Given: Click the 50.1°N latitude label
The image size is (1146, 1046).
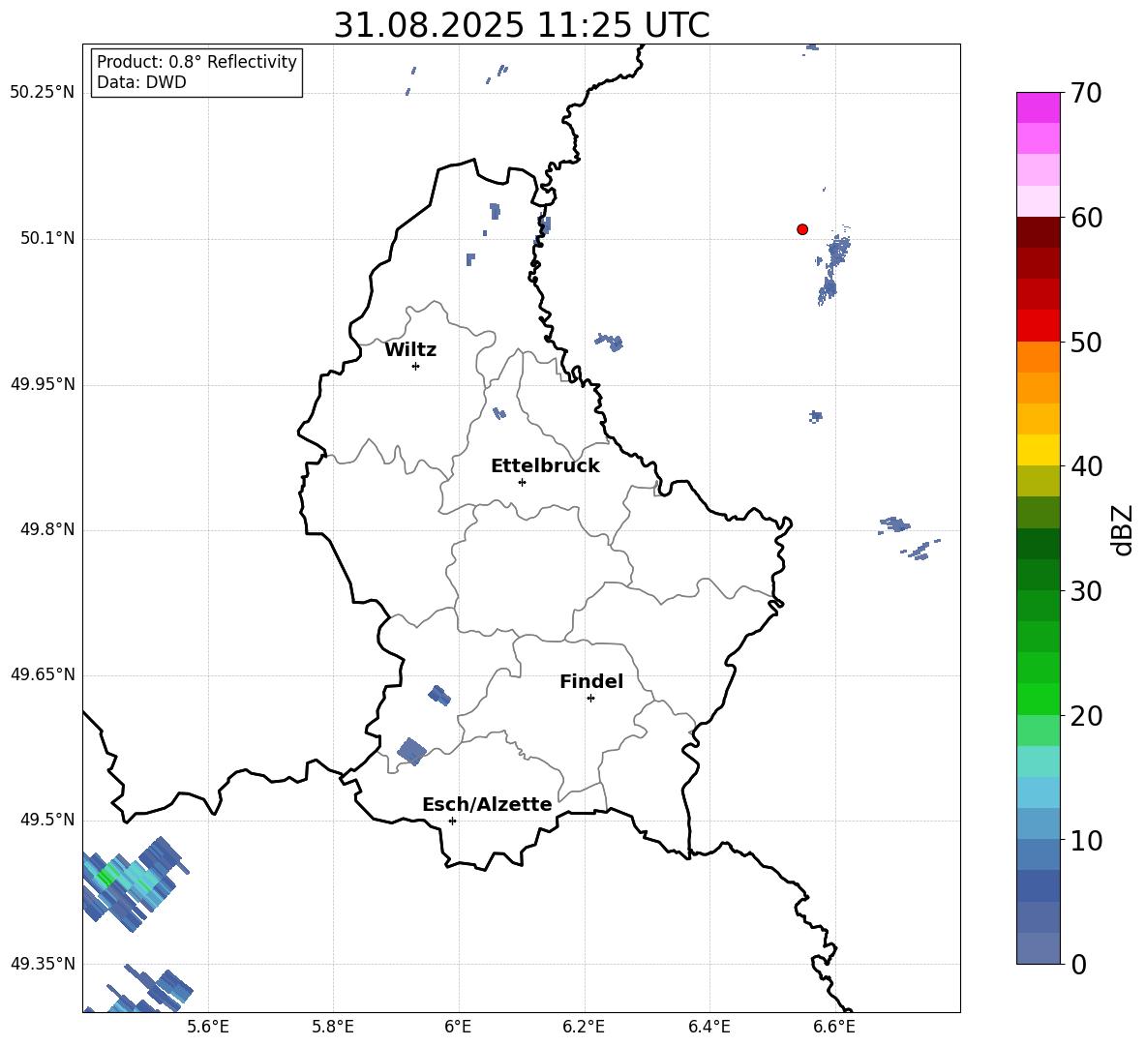Looking at the screenshot, I should (x=47, y=238).
